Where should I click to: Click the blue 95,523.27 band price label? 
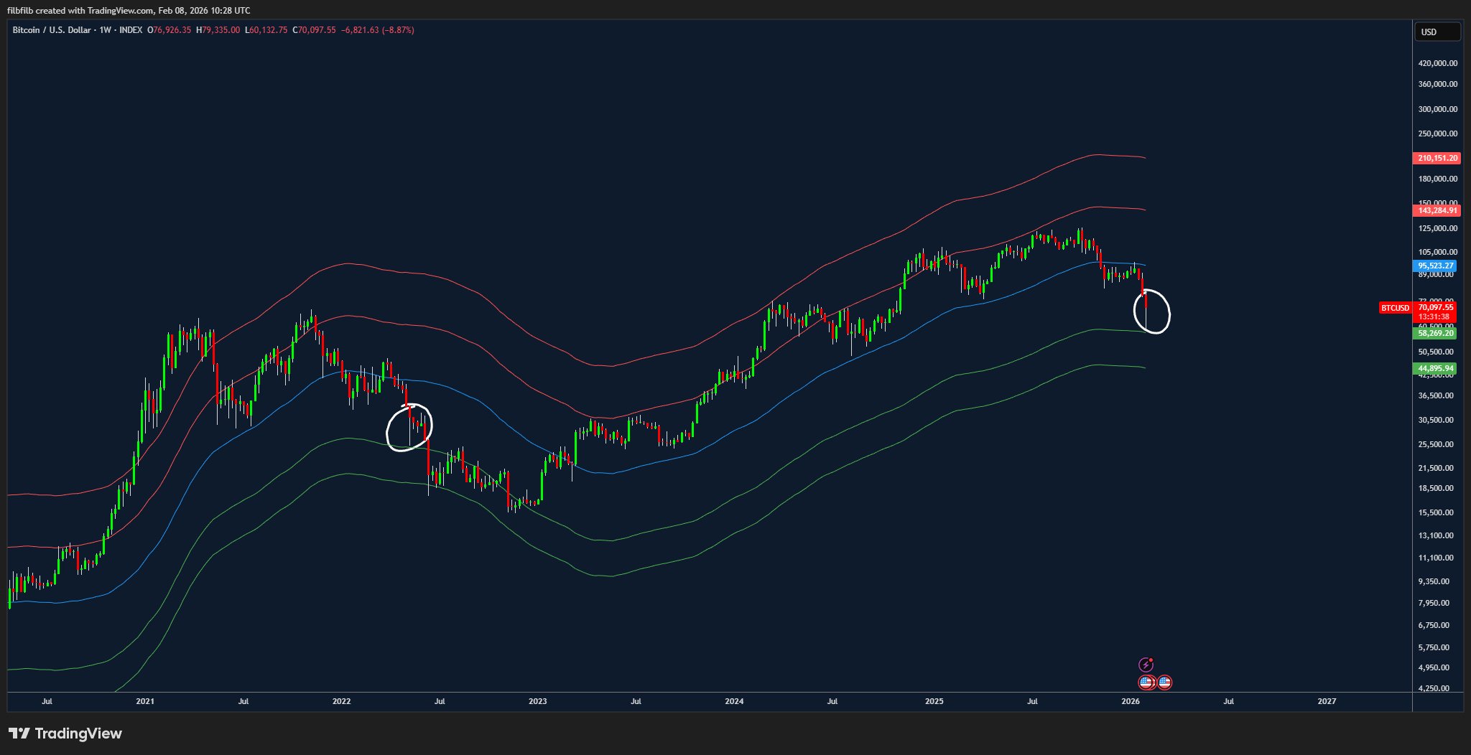1437,266
